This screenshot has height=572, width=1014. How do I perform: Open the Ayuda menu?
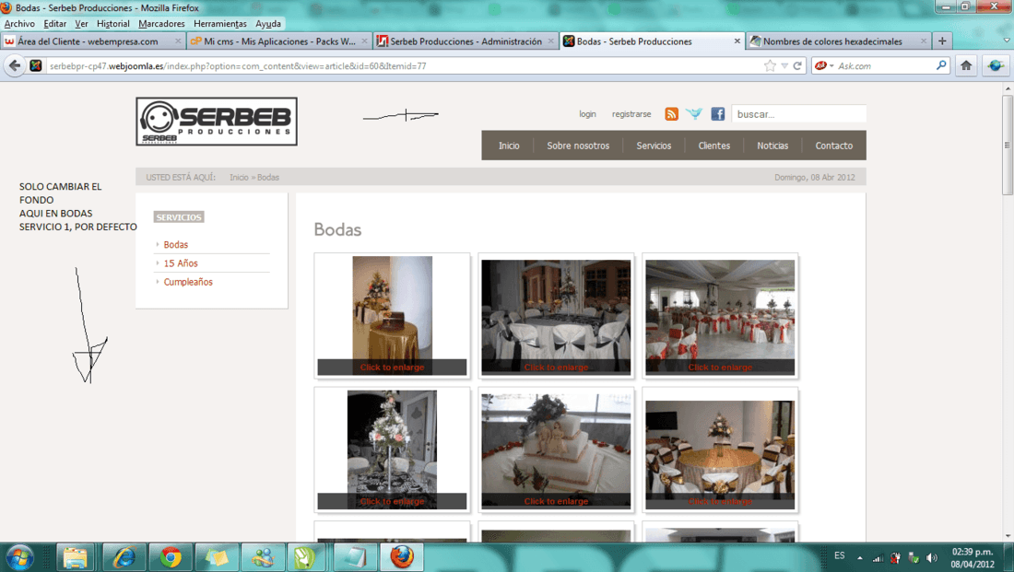pyautogui.click(x=268, y=23)
